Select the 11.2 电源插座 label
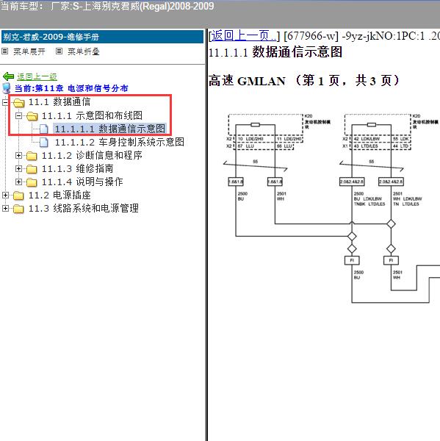 pyautogui.click(x=59, y=195)
